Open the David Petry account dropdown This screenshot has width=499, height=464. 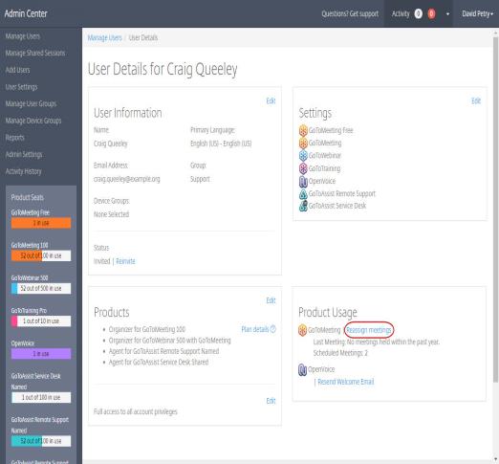tap(477, 13)
